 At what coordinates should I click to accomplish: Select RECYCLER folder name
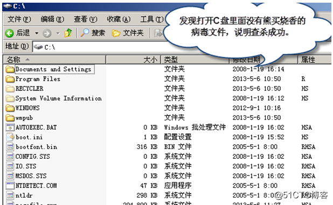click(29, 88)
